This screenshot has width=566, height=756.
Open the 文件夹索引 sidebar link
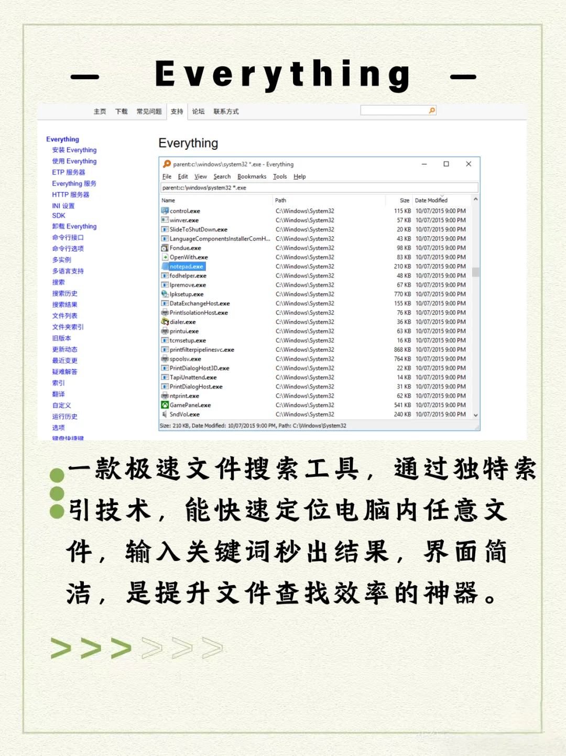pos(68,327)
